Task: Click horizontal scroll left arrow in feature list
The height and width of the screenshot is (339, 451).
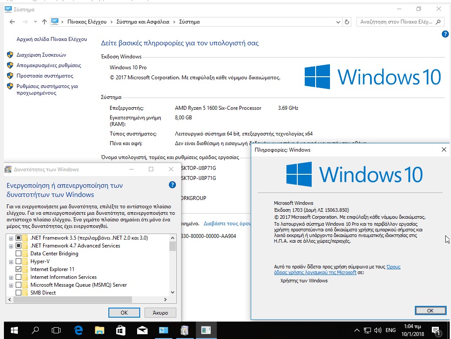Action: pos(10,300)
